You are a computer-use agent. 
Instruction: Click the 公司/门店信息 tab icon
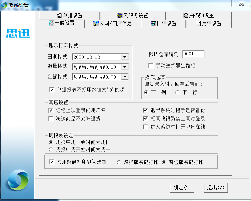(x=96, y=24)
